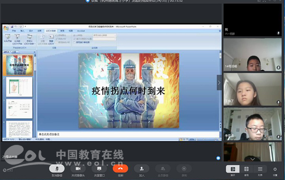Open the Acrobat ribbon tab
Image resolution: width=285 pixels, height=180 pixels.
pyautogui.click(x=81, y=31)
